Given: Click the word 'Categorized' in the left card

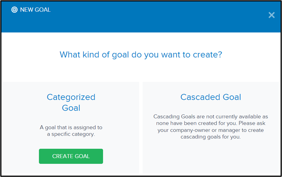Looking at the screenshot, I should [71, 97].
